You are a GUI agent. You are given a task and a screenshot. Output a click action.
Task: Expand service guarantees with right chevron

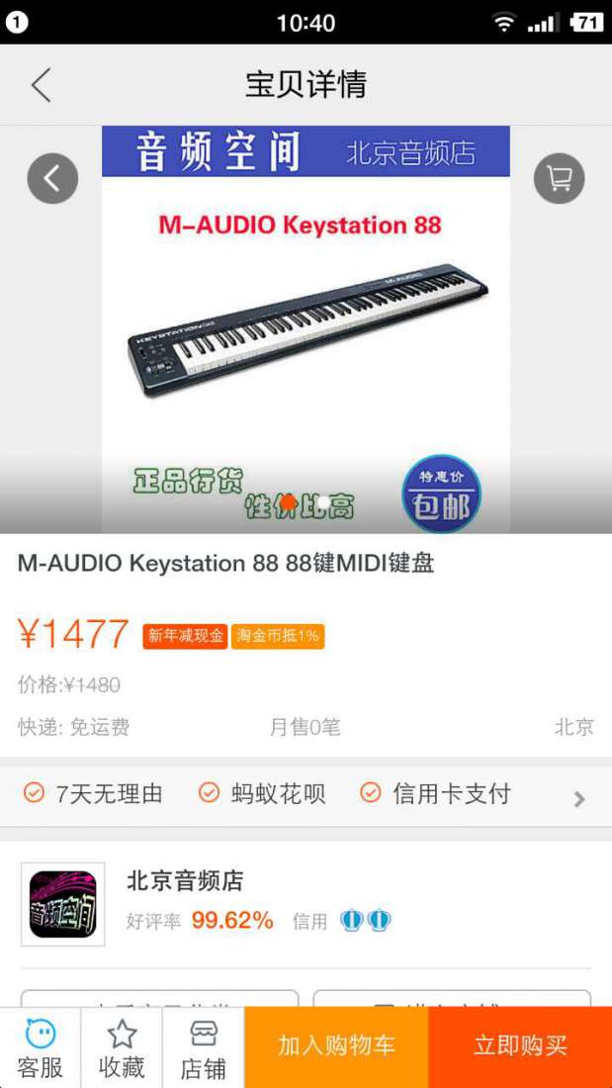[x=579, y=799]
